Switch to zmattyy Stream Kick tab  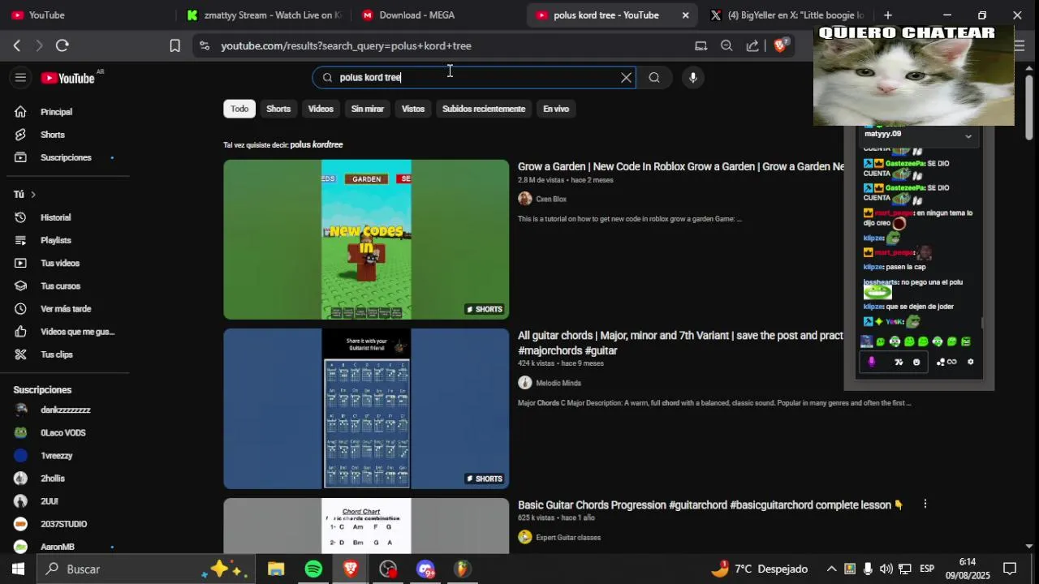264,15
